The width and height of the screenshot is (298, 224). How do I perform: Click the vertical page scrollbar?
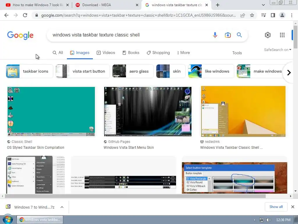[x=295, y=37]
